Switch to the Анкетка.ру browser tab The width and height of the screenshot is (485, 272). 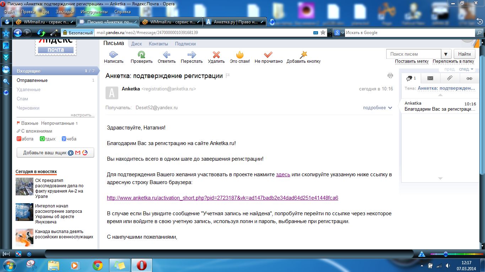coord(235,22)
